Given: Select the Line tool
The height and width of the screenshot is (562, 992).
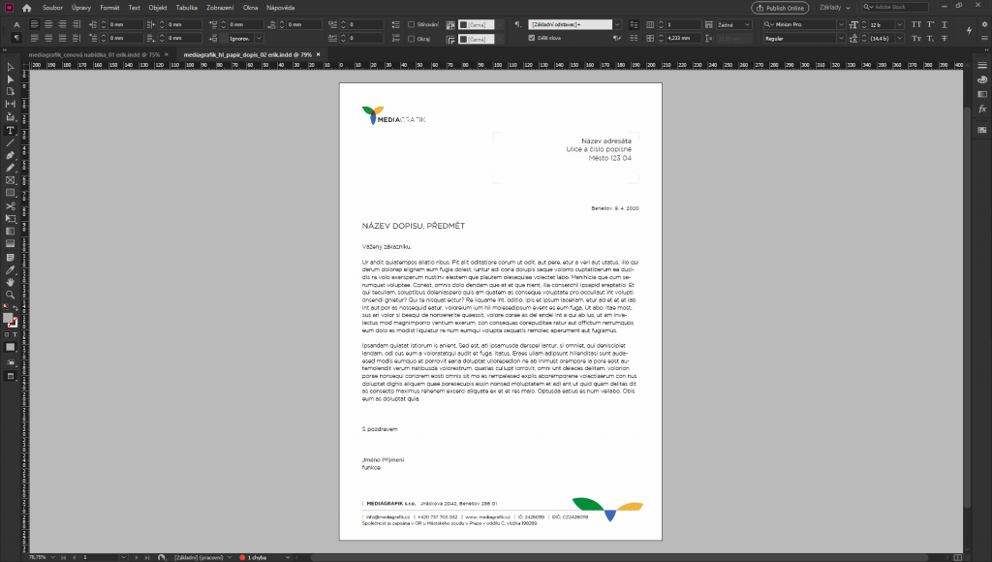Looking at the screenshot, I should pyautogui.click(x=10, y=142).
